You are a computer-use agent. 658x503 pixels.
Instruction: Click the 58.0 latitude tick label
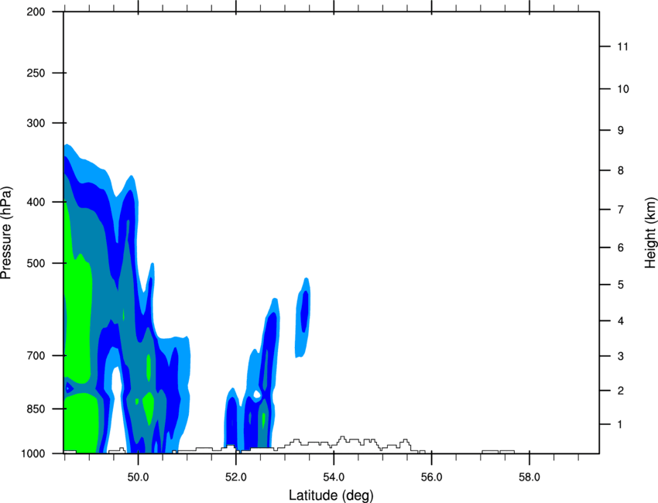tap(529, 477)
